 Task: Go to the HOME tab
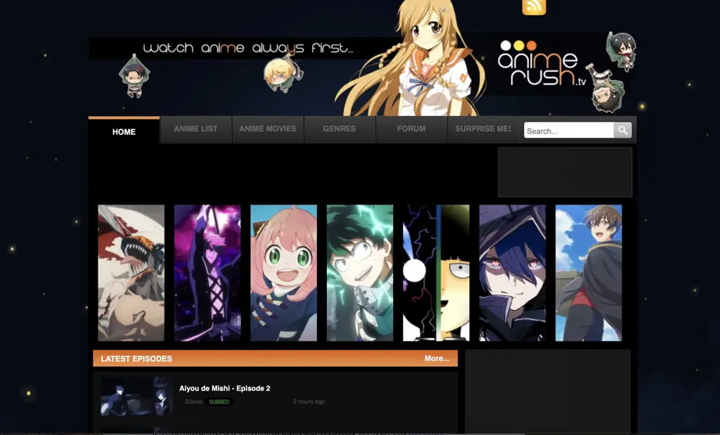click(x=124, y=131)
